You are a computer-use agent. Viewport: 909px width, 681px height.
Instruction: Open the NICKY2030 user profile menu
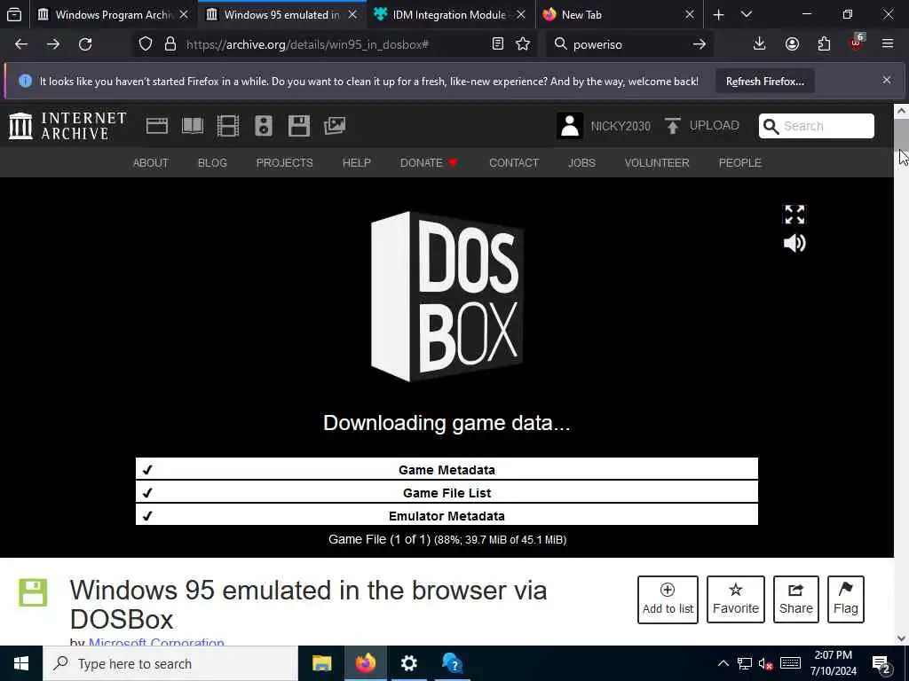click(x=604, y=126)
